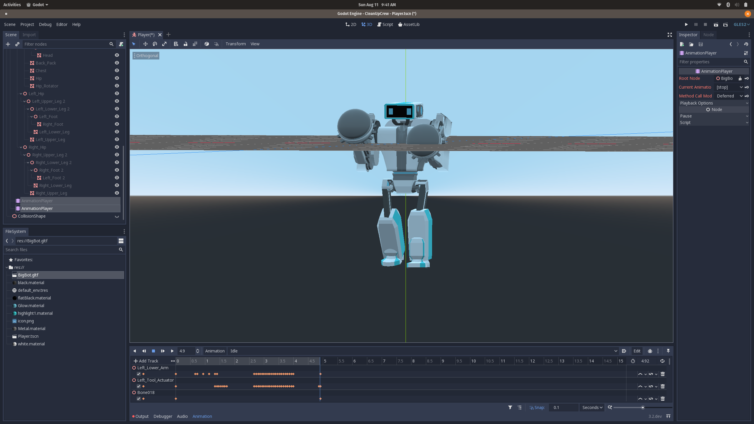754x424 pixels.
Task: Click the inspector load resource folder icon
Action: click(x=691, y=44)
